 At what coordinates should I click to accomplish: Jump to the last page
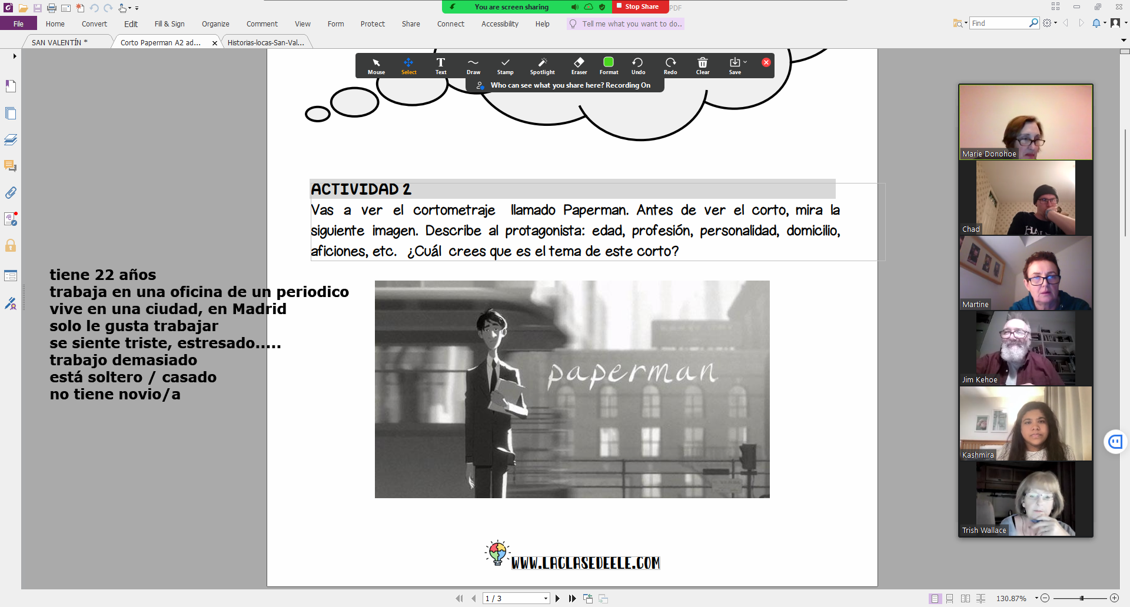click(572, 598)
